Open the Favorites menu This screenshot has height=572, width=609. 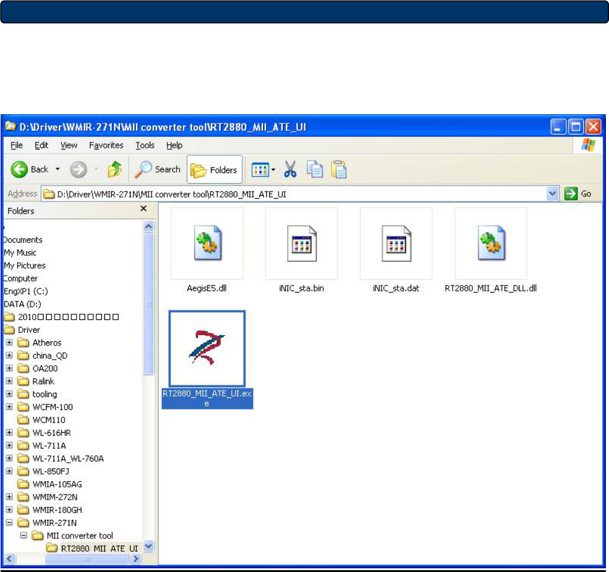106,145
